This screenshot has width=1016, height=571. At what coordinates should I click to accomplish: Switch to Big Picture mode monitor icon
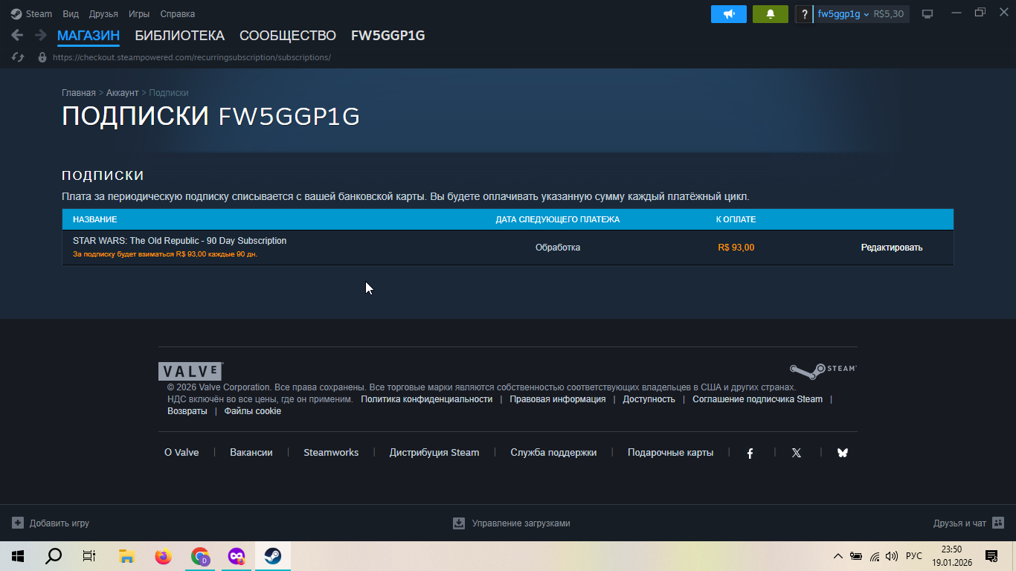pos(927,14)
